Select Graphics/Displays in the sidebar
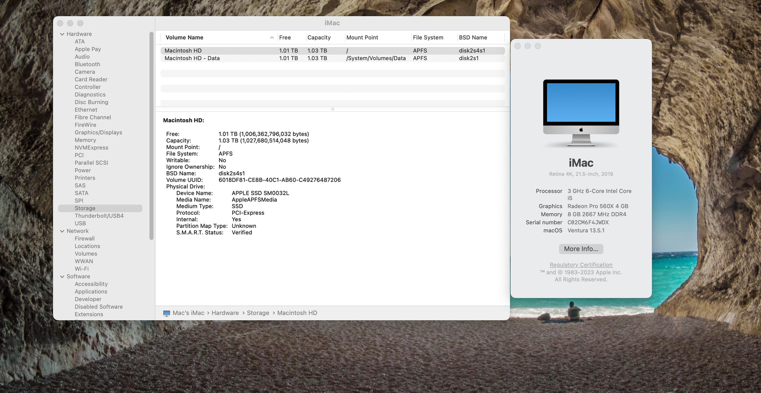 98,133
